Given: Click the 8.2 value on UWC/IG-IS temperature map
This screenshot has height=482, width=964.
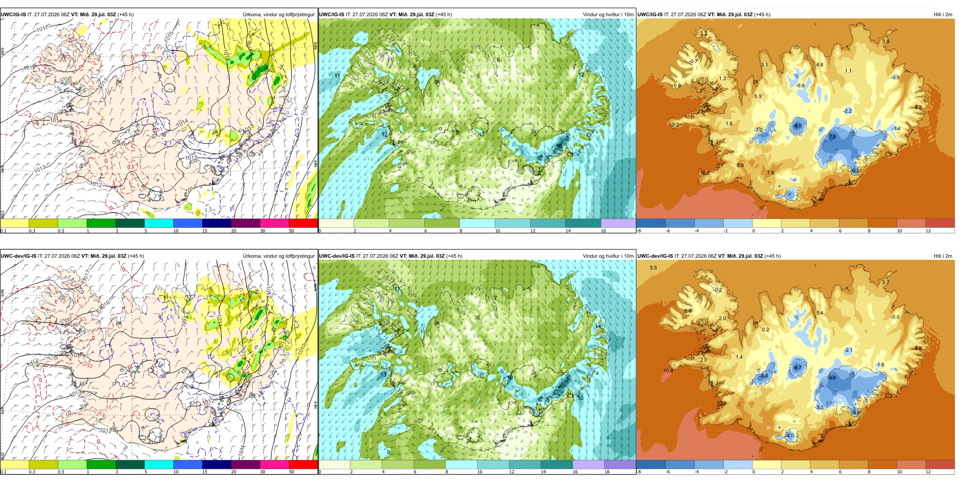Looking at the screenshot, I should 918,107.
